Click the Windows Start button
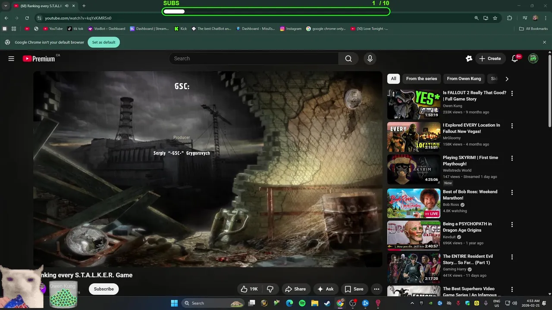This screenshot has width=552, height=310. click(x=174, y=303)
